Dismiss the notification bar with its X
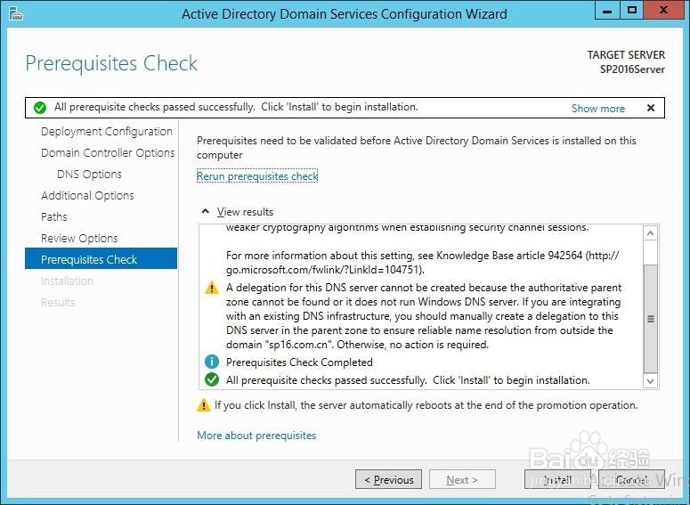 pos(651,108)
